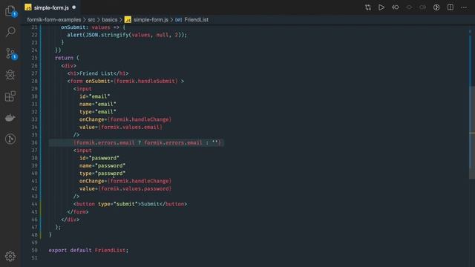Image resolution: width=475 pixels, height=267 pixels.
Task: Click the button type="submit" line
Action: (130, 204)
